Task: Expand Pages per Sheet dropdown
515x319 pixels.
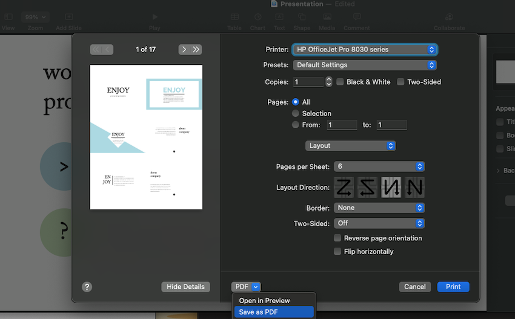Action: pos(379,166)
